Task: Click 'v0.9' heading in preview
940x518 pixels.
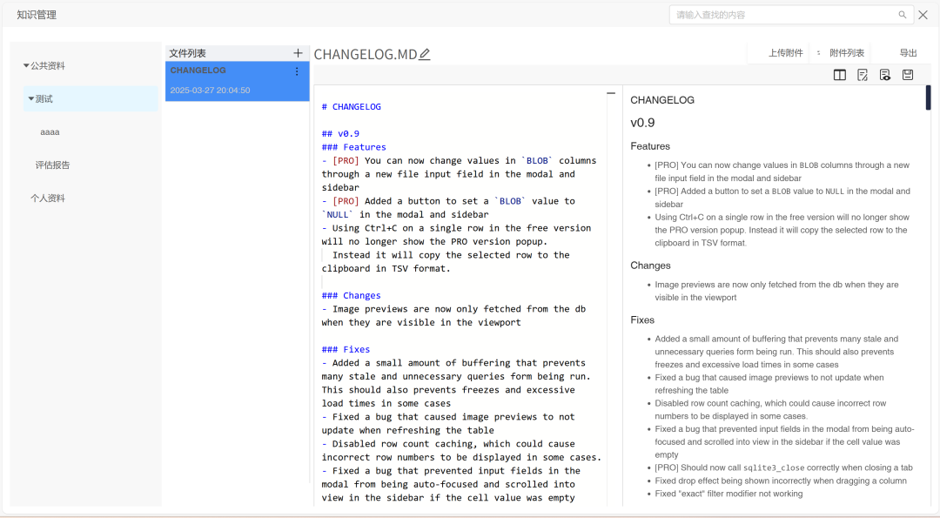Action: tap(642, 123)
